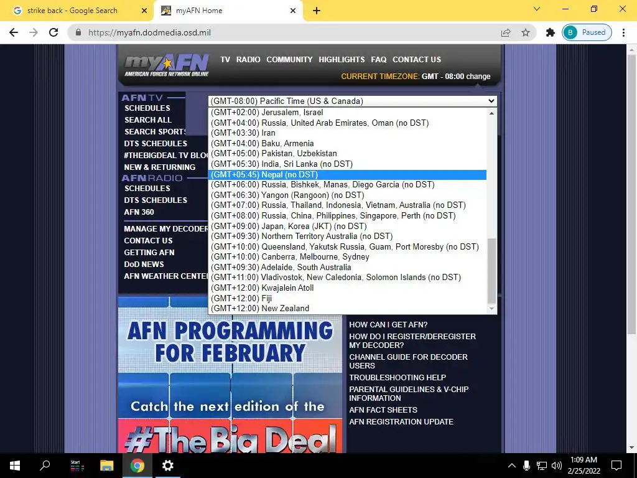Open the Extensions puzzle icon
The height and width of the screenshot is (478, 637).
550,32
